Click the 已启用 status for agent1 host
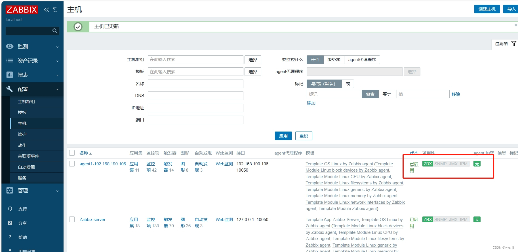This screenshot has width=518, height=252. [x=414, y=167]
